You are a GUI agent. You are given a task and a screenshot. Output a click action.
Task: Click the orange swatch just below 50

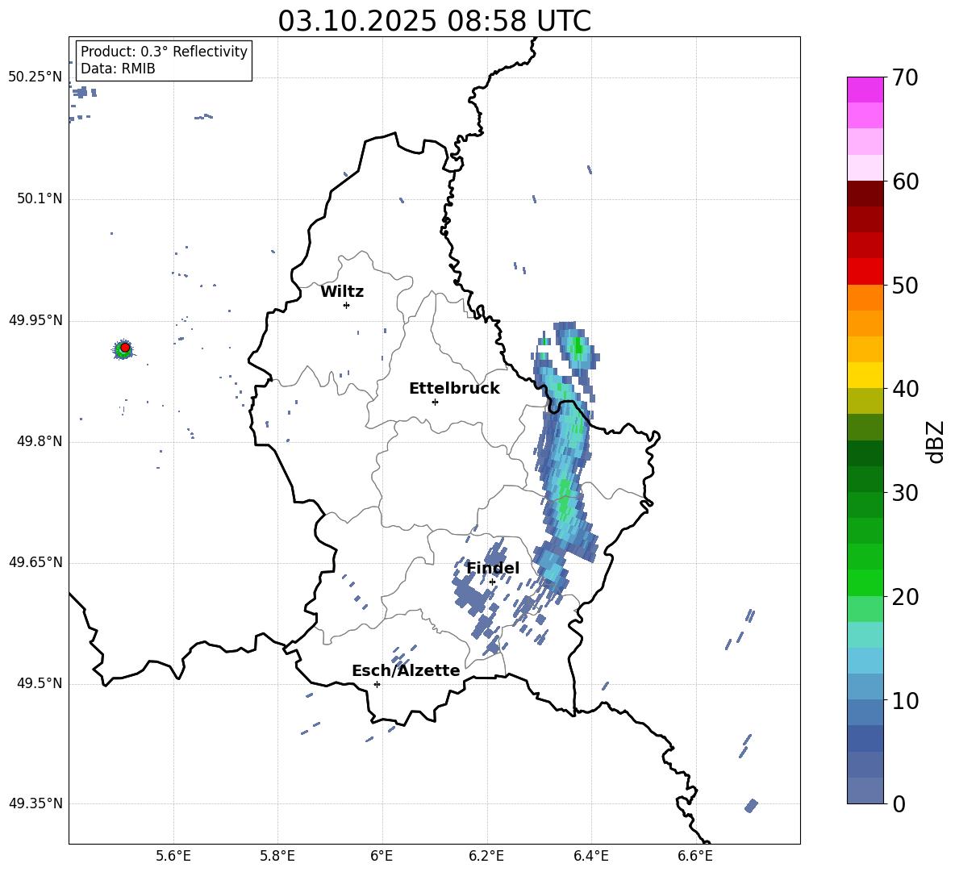(x=865, y=298)
